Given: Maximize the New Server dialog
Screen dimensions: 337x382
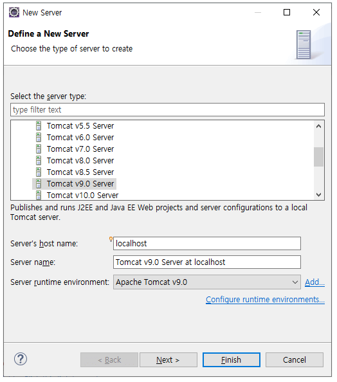Looking at the screenshot, I should (287, 12).
